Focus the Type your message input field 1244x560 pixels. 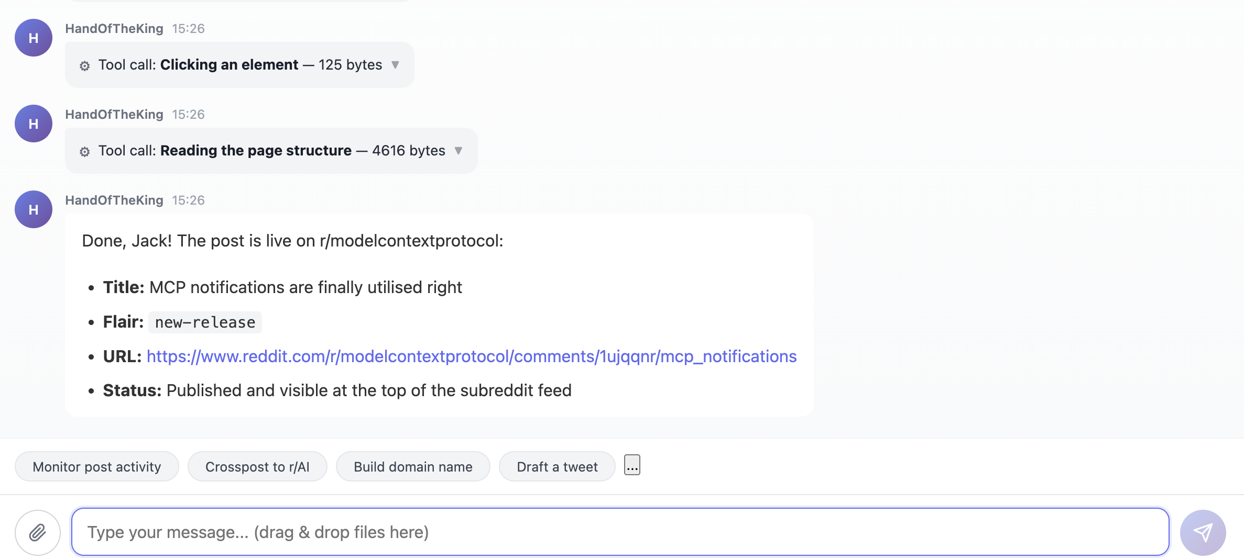click(620, 532)
